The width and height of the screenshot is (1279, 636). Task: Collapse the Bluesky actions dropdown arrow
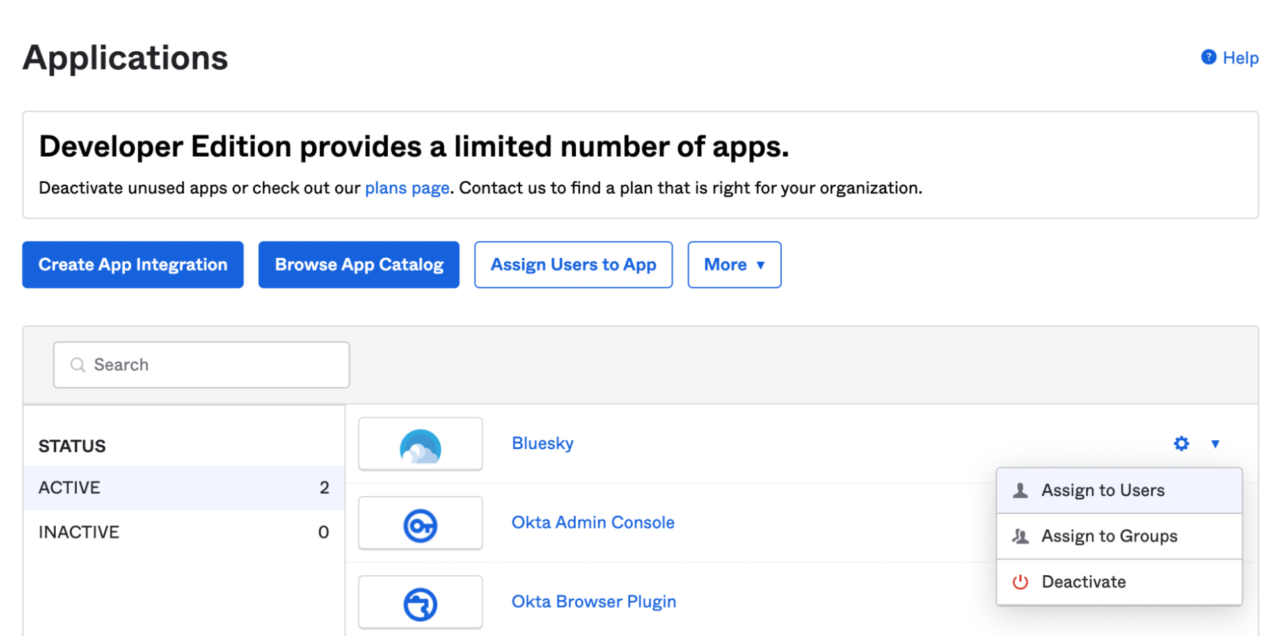[1215, 443]
